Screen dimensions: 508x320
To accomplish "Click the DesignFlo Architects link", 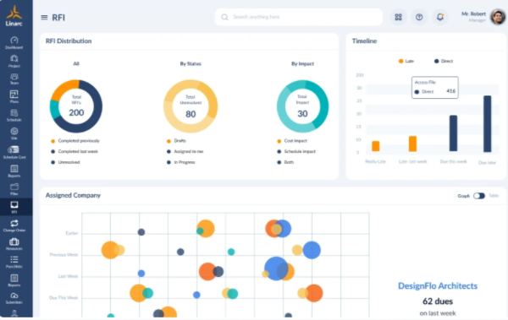I will [438, 285].
